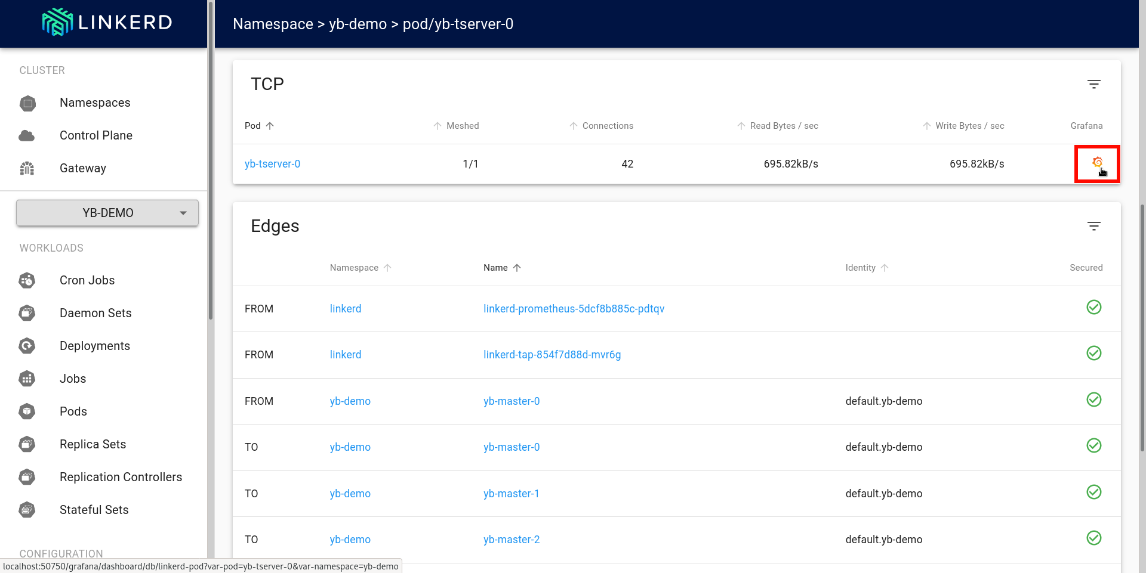Click the Meshed value 1/1

pyautogui.click(x=470, y=164)
